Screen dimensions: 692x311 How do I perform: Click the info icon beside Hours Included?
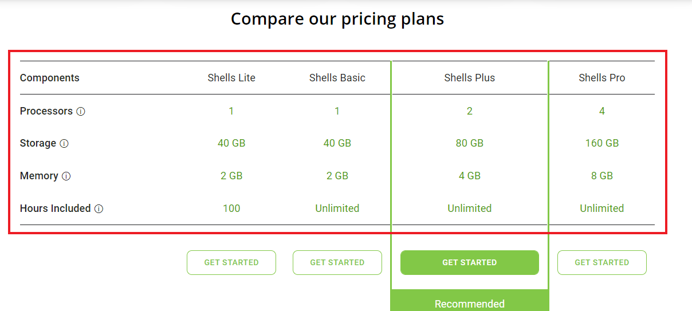99,209
